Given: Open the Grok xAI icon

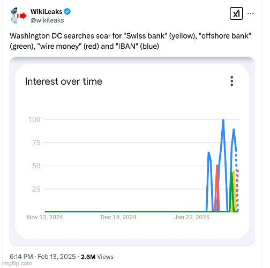Looking at the screenshot, I should (x=236, y=13).
